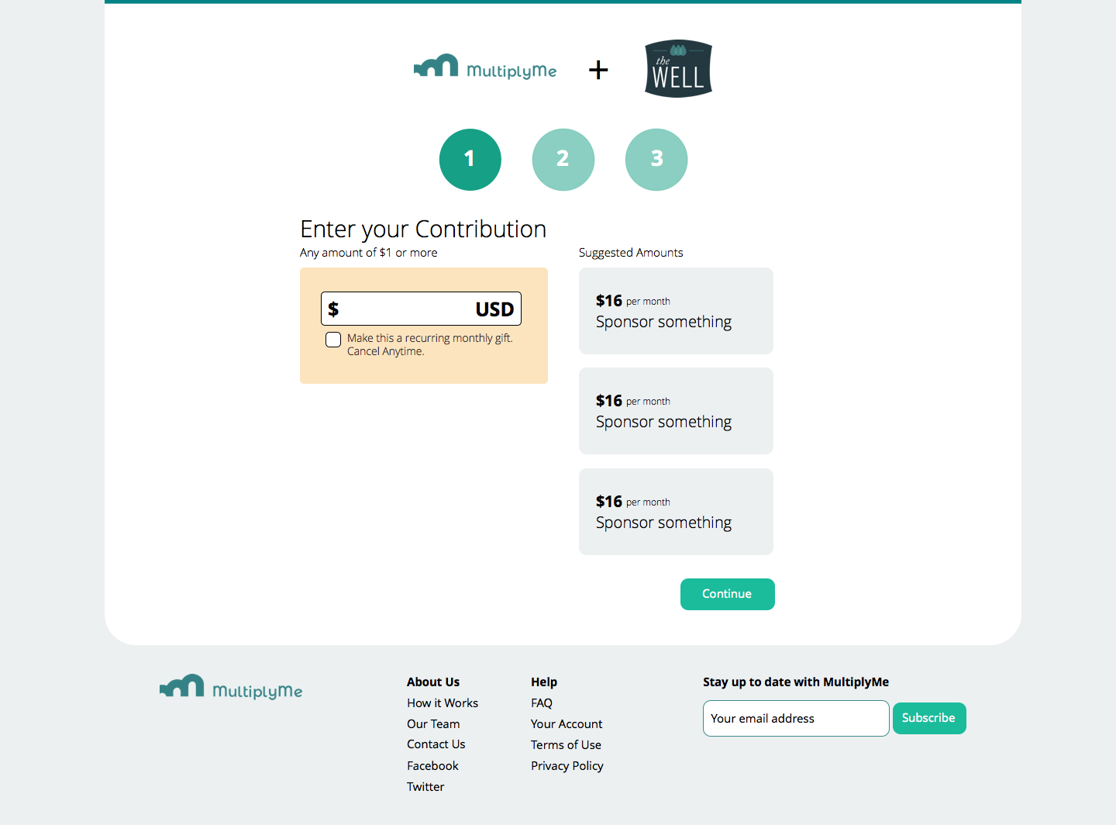Open Privacy Policy link
Viewport: 1116px width, 825px height.
567,765
